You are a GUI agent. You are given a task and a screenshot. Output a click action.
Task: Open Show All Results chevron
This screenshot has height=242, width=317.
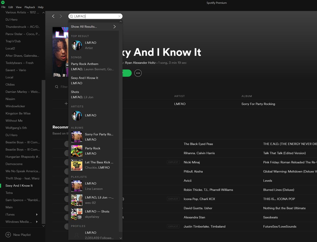(x=114, y=27)
